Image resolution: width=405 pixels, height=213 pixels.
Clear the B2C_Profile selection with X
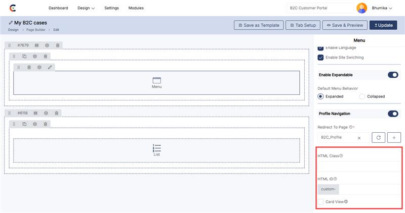(x=359, y=137)
